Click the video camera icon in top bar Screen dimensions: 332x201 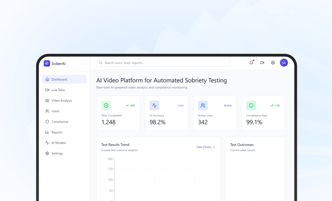tap(262, 63)
